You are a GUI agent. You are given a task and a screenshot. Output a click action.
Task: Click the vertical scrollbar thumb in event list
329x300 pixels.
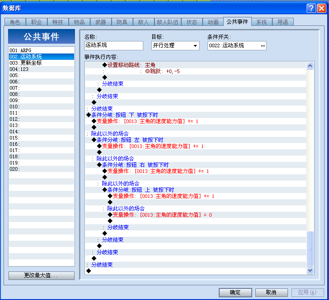pyautogui.click(x=310, y=248)
